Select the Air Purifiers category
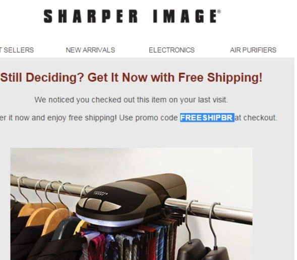297x260 pixels. coord(253,50)
